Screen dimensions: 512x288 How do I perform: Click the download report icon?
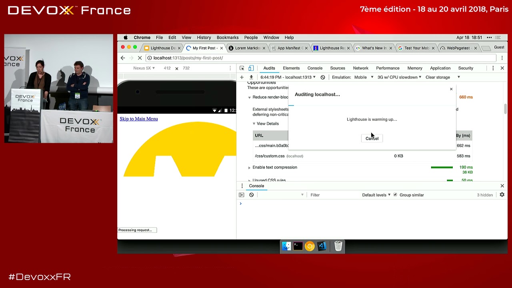tap(251, 77)
